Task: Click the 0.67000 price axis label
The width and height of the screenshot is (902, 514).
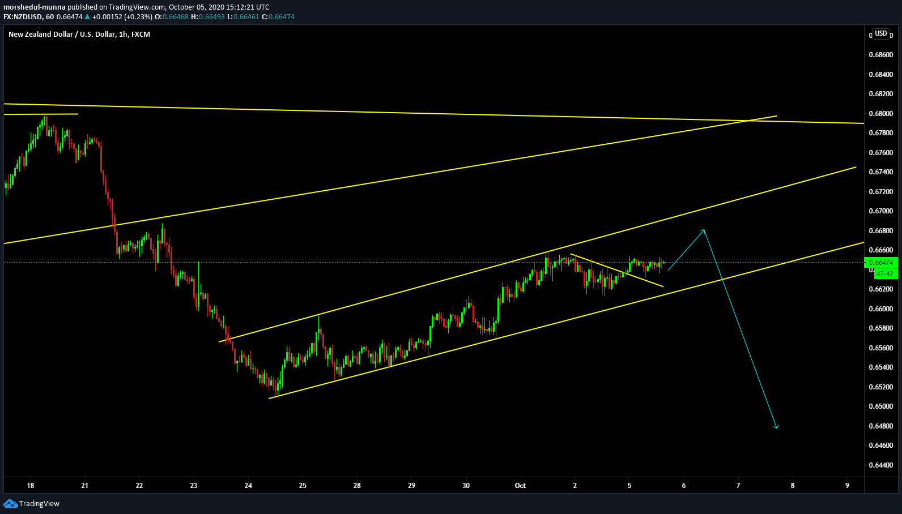Action: pyautogui.click(x=880, y=211)
